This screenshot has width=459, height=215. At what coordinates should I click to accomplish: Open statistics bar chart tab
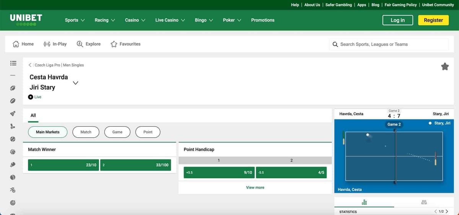pyautogui.click(x=364, y=202)
